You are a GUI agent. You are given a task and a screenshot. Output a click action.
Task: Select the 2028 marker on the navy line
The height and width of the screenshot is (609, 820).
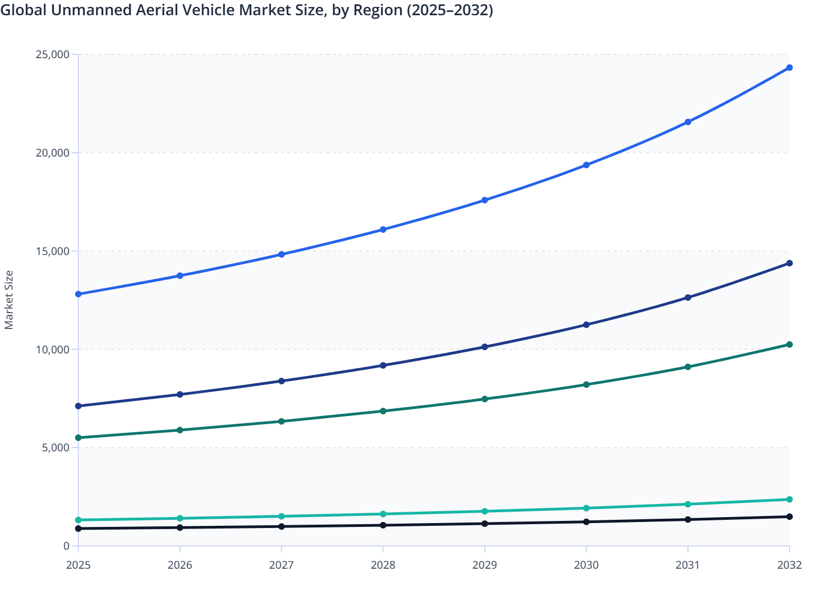pyautogui.click(x=383, y=365)
